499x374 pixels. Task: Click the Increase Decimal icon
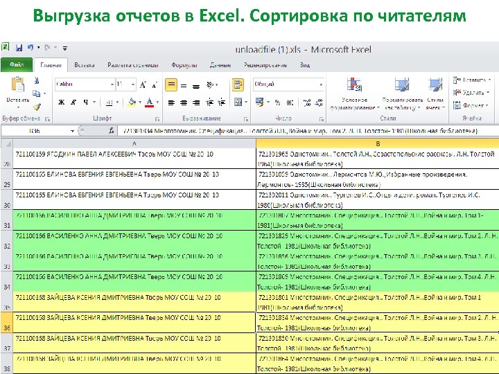pyautogui.click(x=307, y=103)
